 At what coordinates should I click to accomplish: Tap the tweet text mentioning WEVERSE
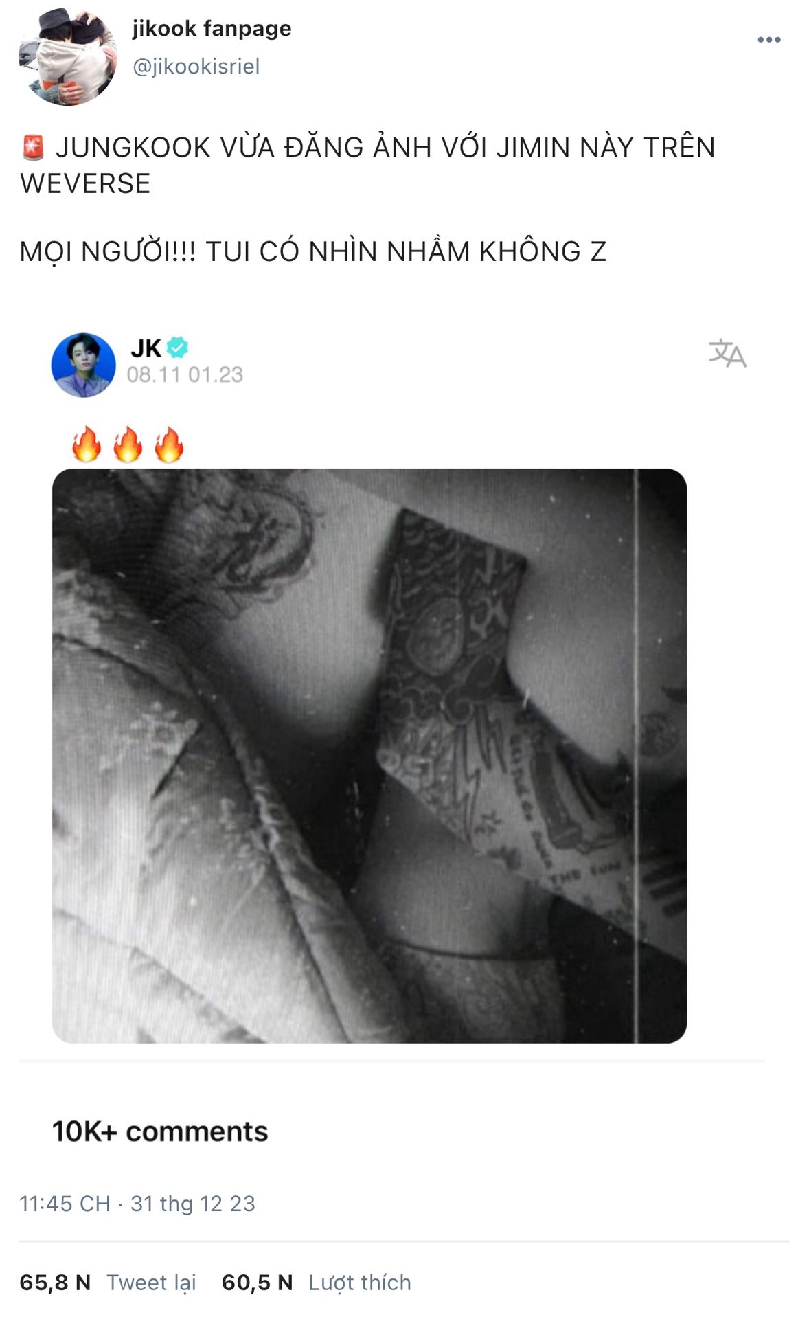(367, 165)
